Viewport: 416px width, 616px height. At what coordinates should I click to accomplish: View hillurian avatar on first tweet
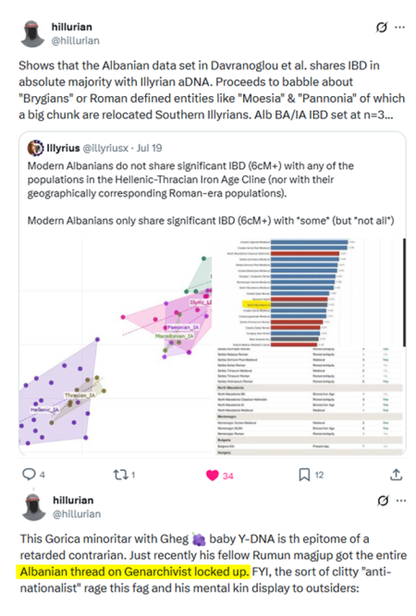[32, 34]
